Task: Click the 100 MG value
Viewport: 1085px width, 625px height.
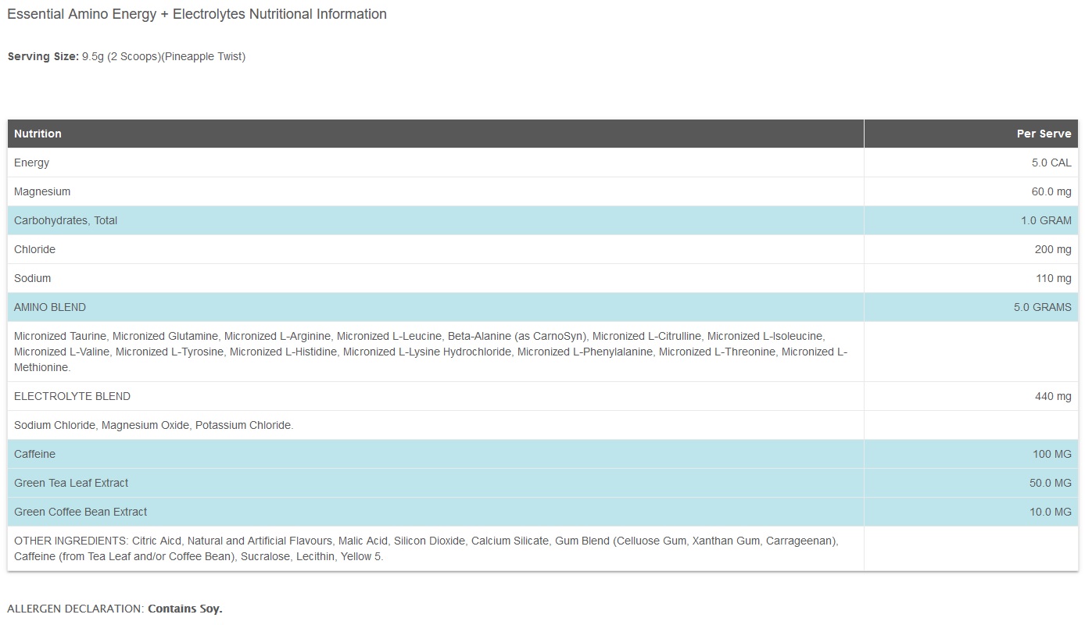Action: pyautogui.click(x=1052, y=454)
